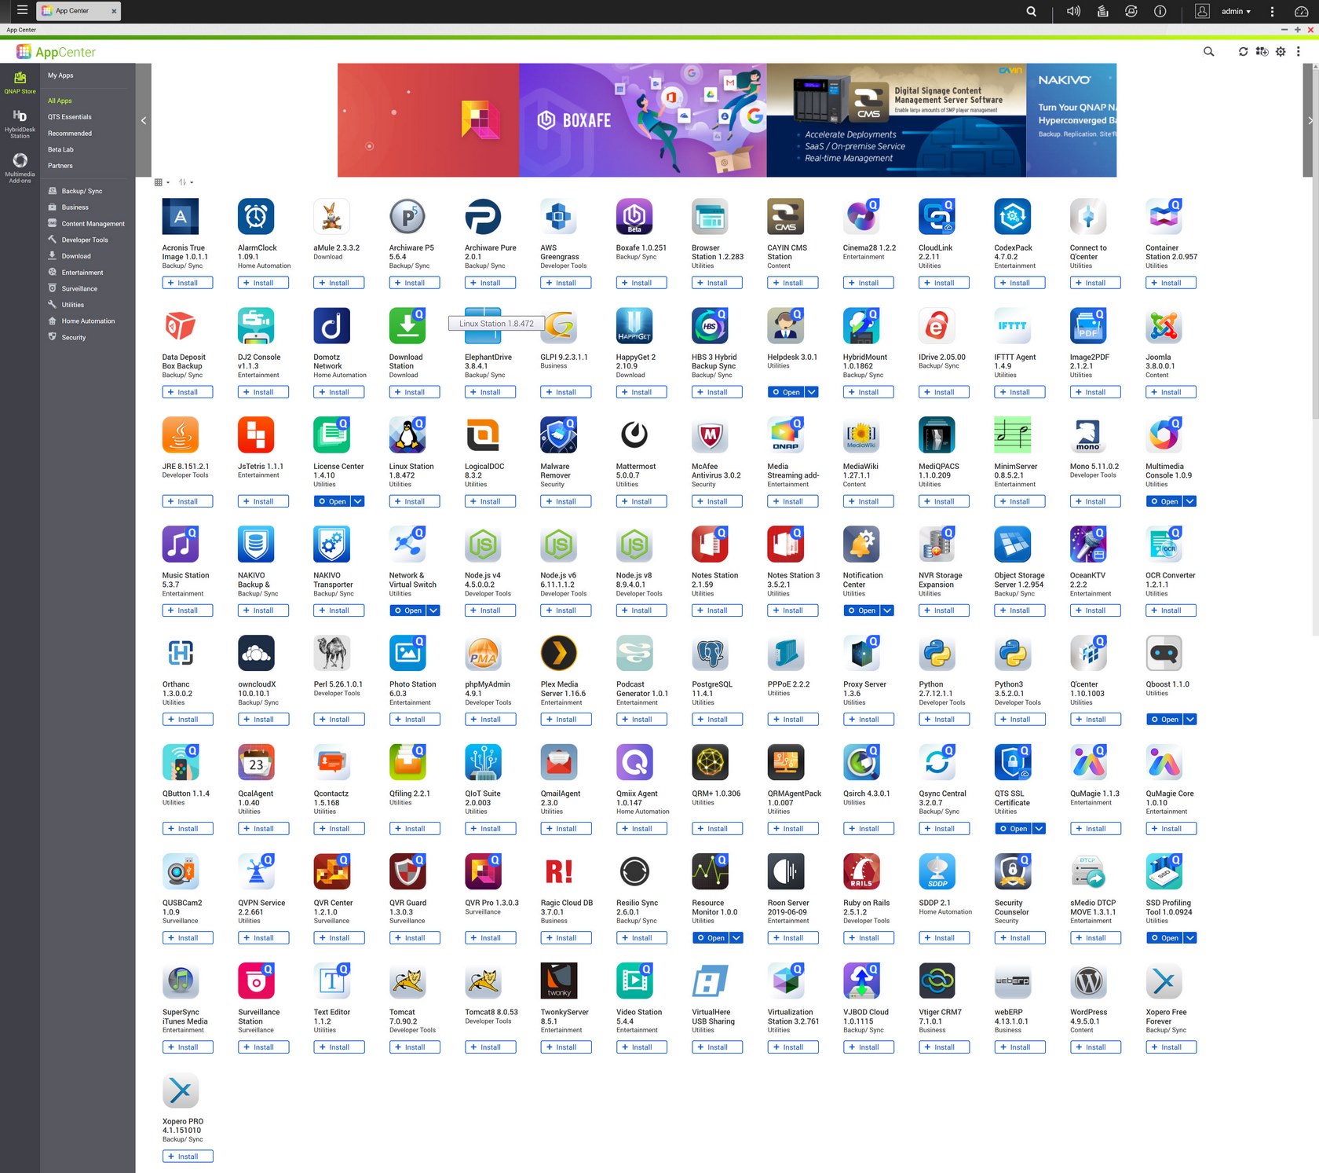Expand QTS SSL Certificate Open dropdown arrow
Viewport: 1319px width, 1173px height.
1039,829
